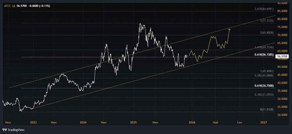The image size is (292, 134).
Task: Click Fibonacci label 1(45.9083)
Action: point(267,71)
